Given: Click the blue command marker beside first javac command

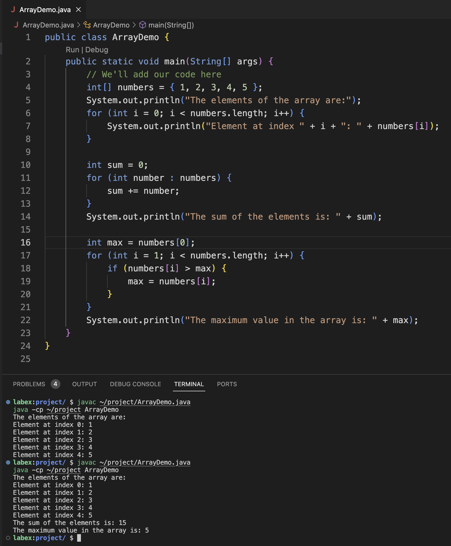Looking at the screenshot, I should pos(8,402).
